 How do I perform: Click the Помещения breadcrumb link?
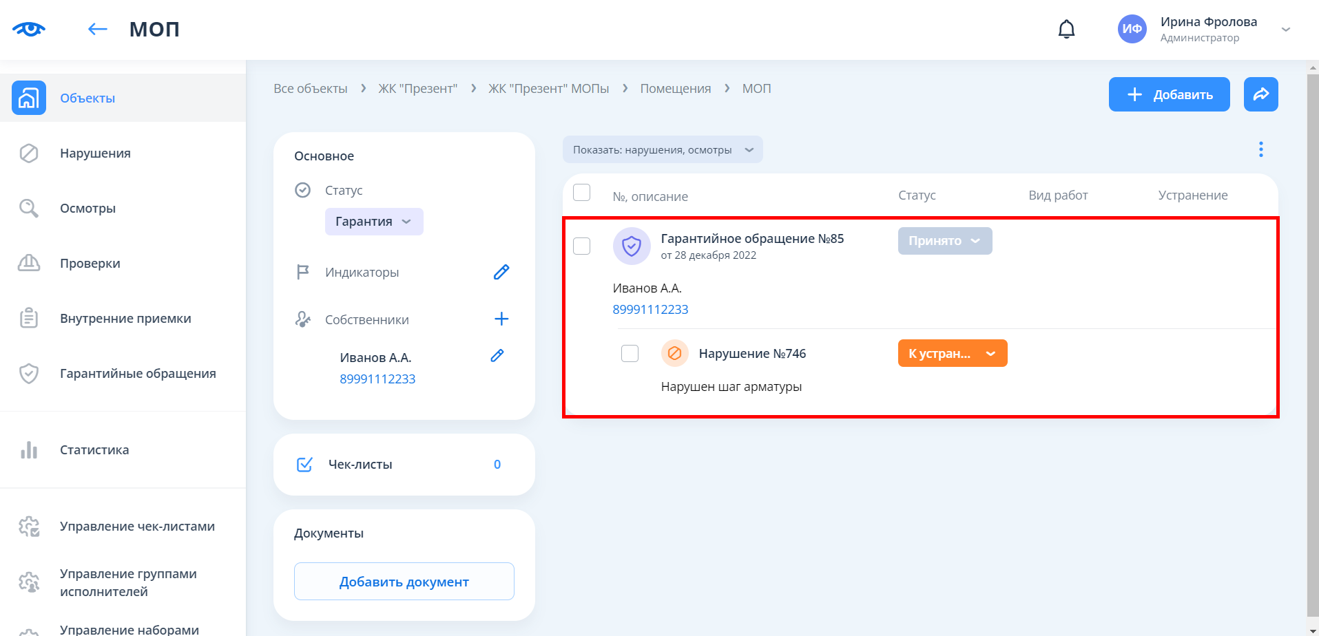click(675, 89)
